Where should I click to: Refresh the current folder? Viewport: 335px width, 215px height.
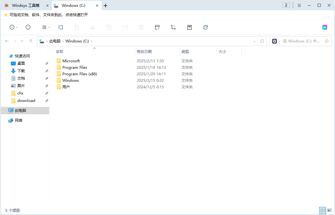pos(262,41)
